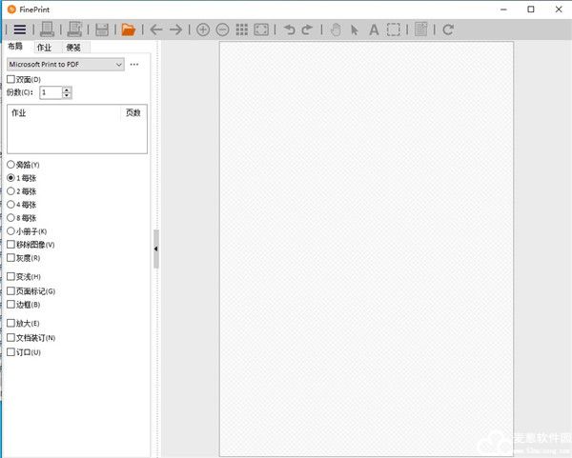Click the zoom in plus icon
The image size is (572, 458).
(x=203, y=30)
